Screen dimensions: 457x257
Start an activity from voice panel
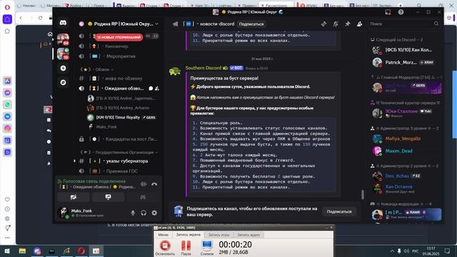[x=143, y=197]
